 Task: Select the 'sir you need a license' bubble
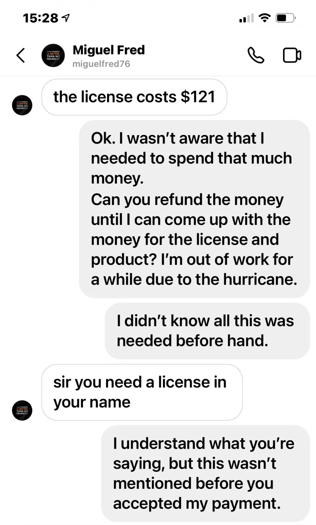click(x=142, y=392)
